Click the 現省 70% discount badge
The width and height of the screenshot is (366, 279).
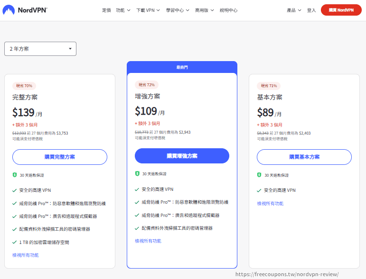coord(24,86)
